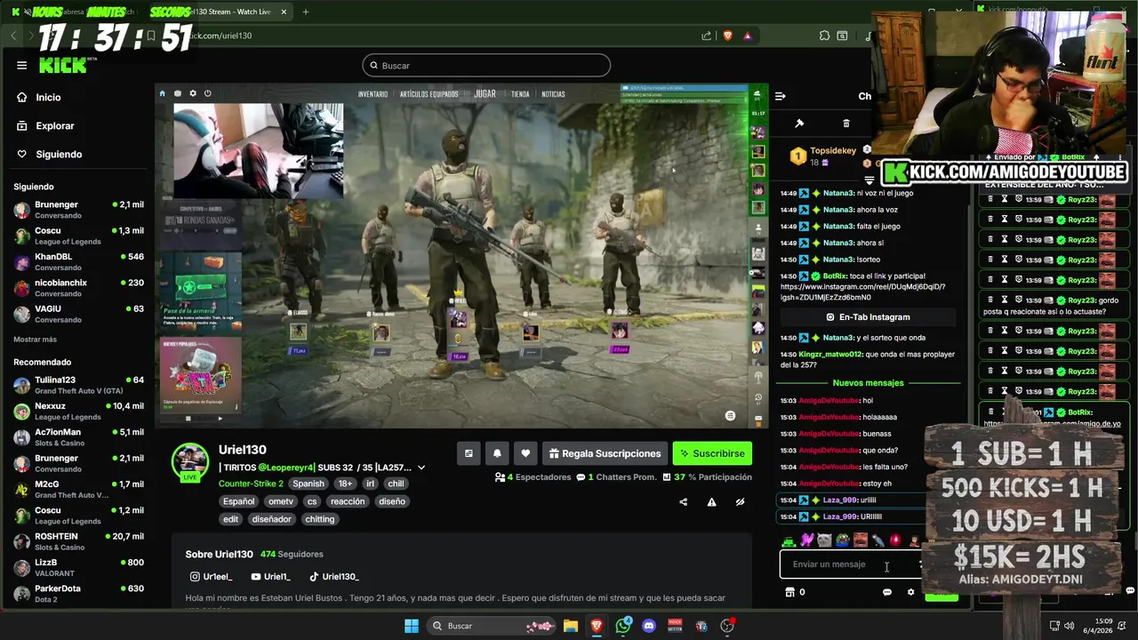Screen dimensions: 1138x640
Task: Open the hamburger menu beside Kick logo
Action: (x=21, y=65)
